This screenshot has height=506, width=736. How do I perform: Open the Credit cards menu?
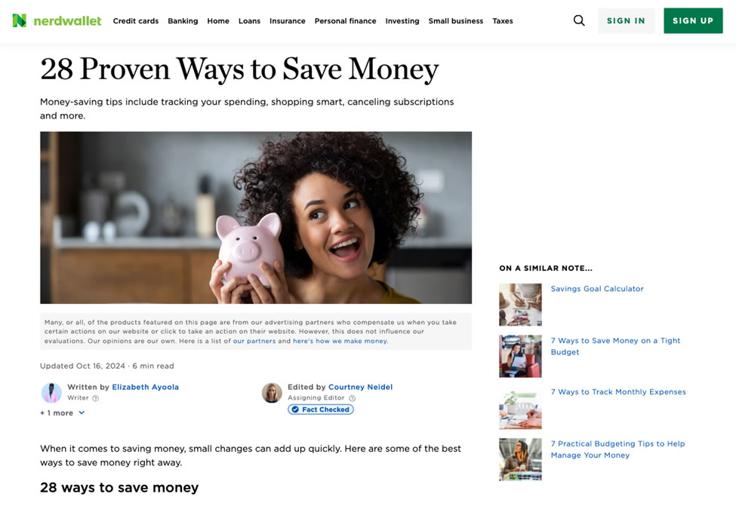(x=136, y=20)
